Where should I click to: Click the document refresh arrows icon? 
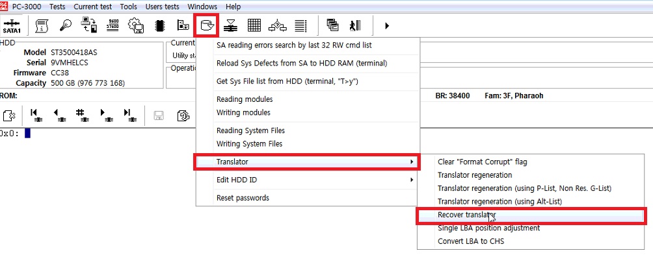183,115
